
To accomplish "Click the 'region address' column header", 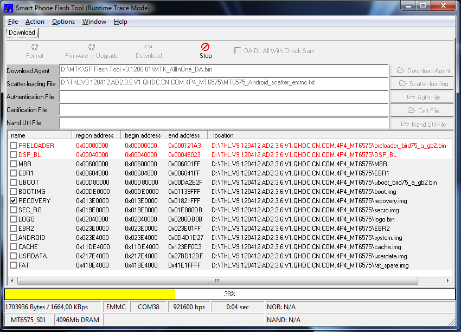I will [97, 135].
